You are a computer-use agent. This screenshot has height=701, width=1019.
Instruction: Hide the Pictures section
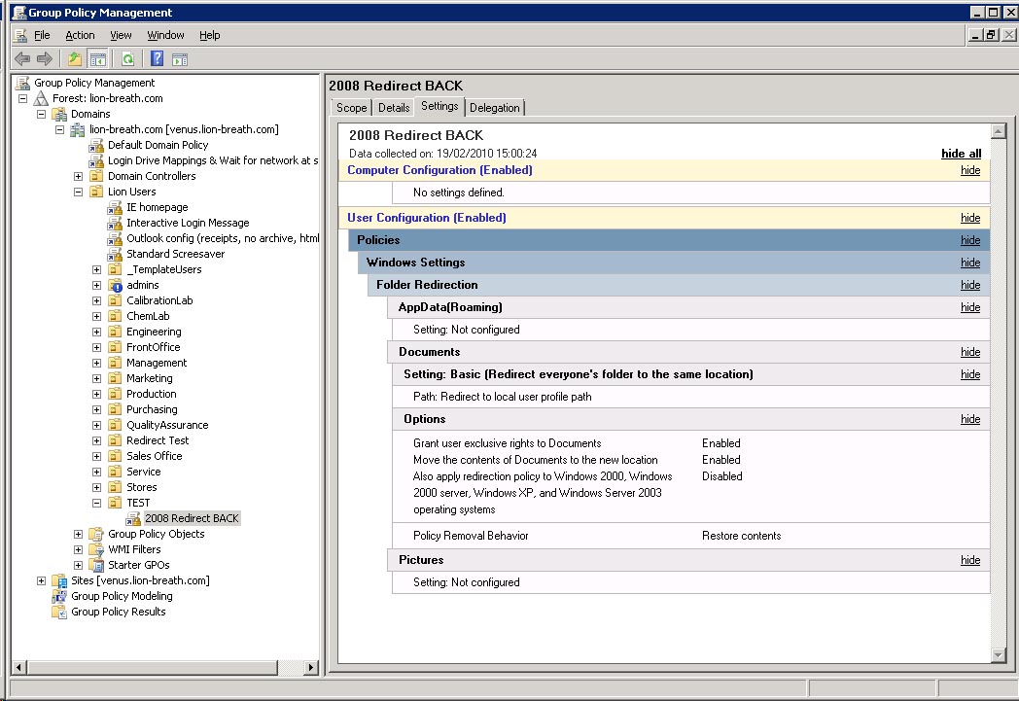click(970, 560)
